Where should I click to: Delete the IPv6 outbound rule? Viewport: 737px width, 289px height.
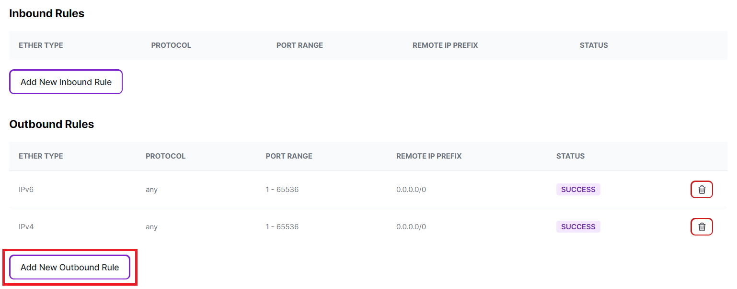[702, 190]
